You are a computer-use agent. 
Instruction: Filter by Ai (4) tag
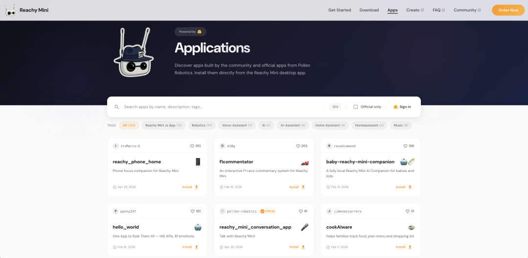(266, 125)
